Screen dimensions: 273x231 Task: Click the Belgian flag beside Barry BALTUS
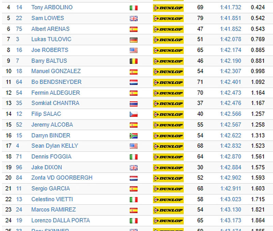point(133,61)
